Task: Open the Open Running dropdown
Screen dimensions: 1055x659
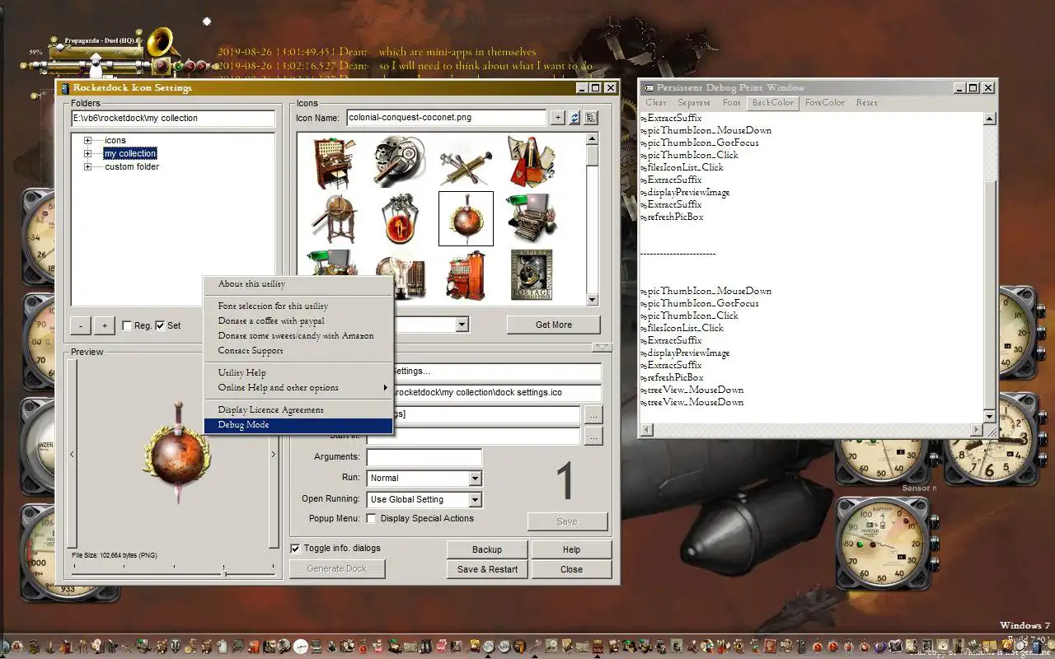Action: click(475, 500)
